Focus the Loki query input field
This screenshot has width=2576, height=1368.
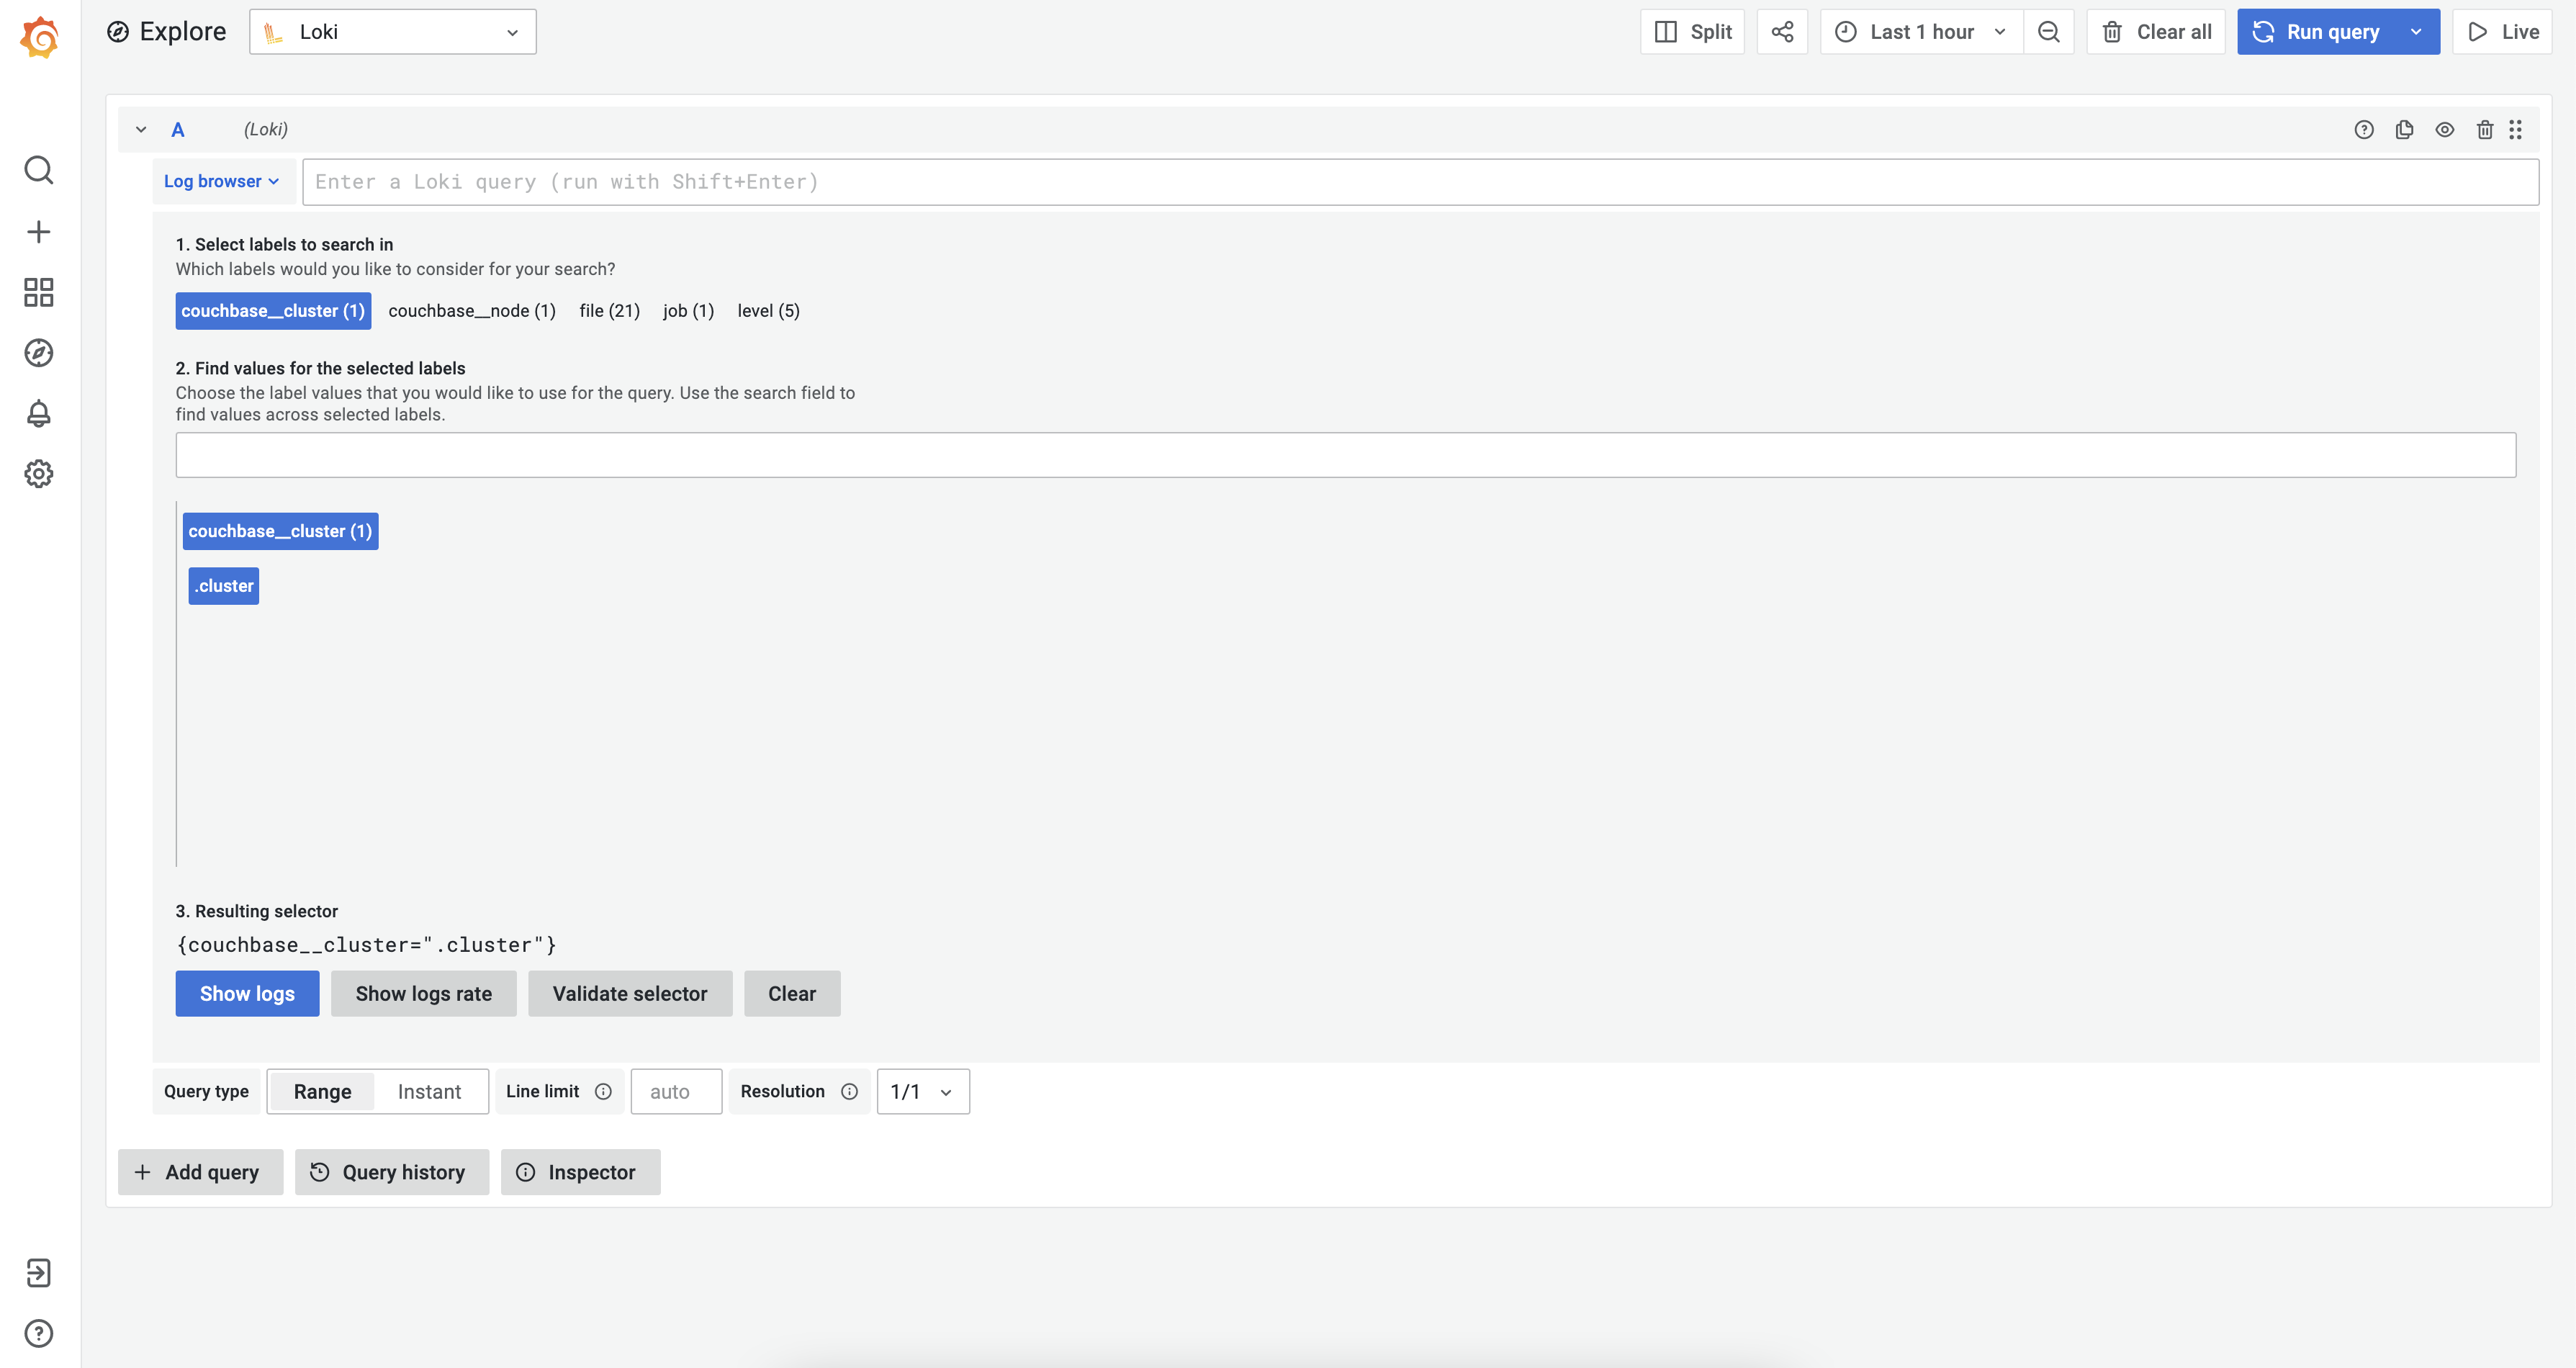(x=1420, y=182)
